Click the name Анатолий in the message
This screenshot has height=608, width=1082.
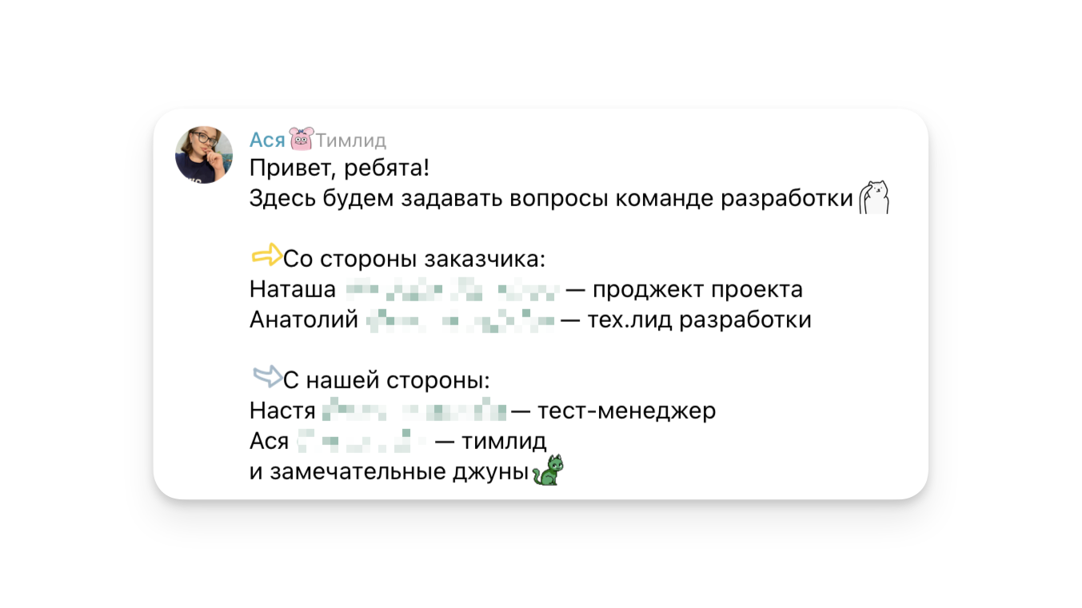(304, 320)
